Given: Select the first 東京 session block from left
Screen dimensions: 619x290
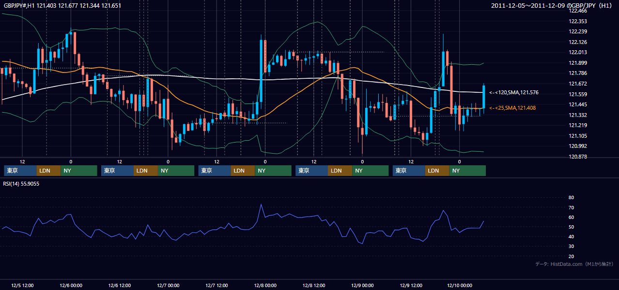Looking at the screenshot, I should point(20,171).
